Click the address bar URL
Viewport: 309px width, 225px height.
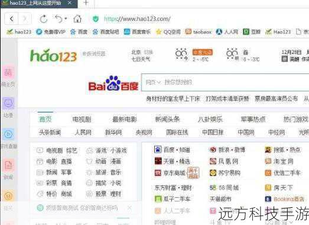click(137, 19)
